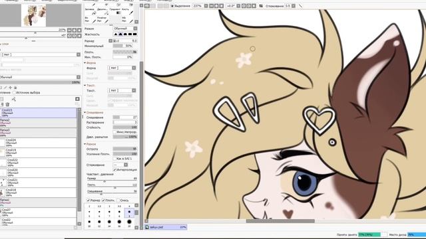
Task: Choose the sharpest triangle hardness shape
Action: (115, 35)
